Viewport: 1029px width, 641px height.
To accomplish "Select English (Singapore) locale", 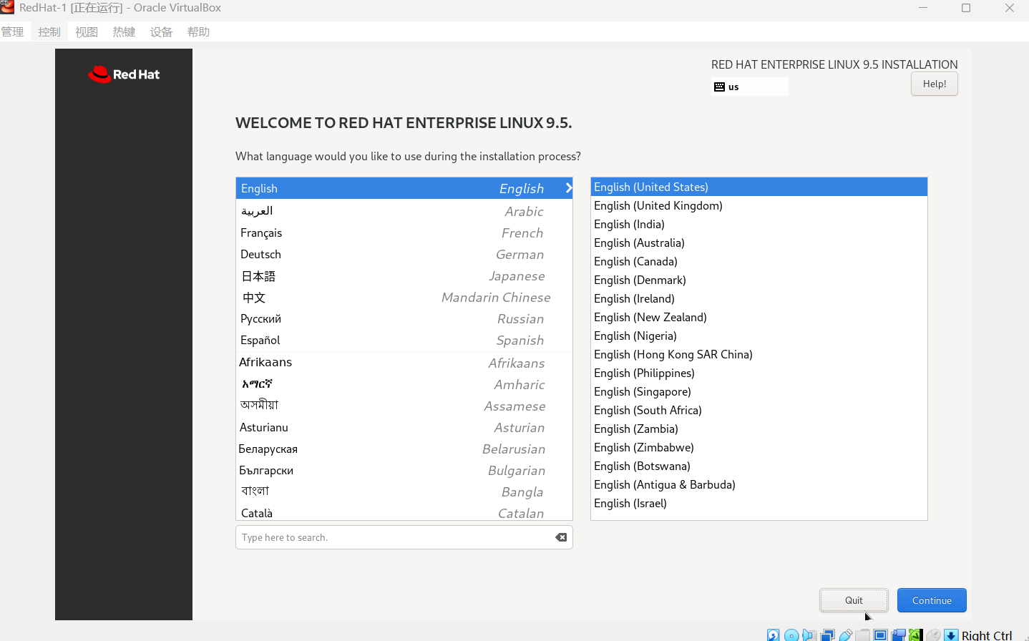I will click(759, 391).
